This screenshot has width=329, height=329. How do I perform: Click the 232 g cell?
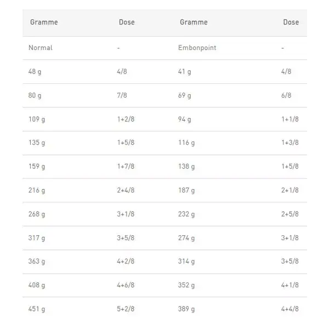pos(186,214)
